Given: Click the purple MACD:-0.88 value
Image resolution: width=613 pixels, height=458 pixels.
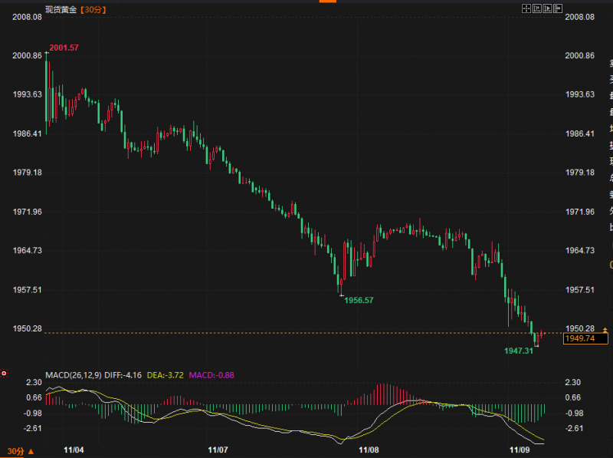Looking at the screenshot, I should click(x=212, y=374).
